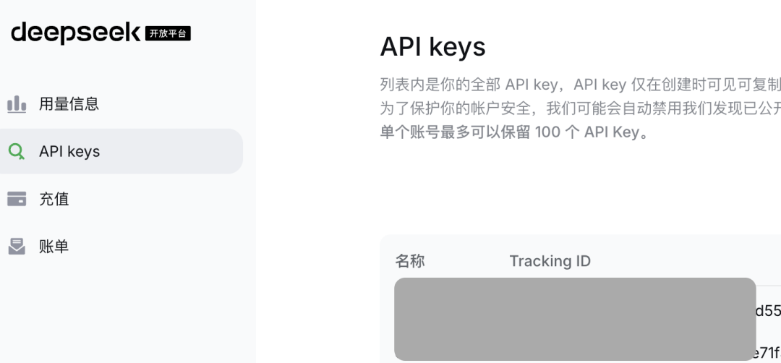Click the inbox icon for 账单
Screen dimensions: 781x363
[17, 246]
